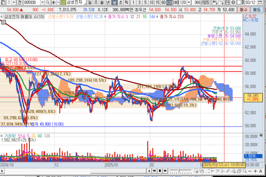Image resolution: width=266 pixels, height=177 pixels.
Task: Click the stock code search magnifier icon
Action: tap(48, 3)
